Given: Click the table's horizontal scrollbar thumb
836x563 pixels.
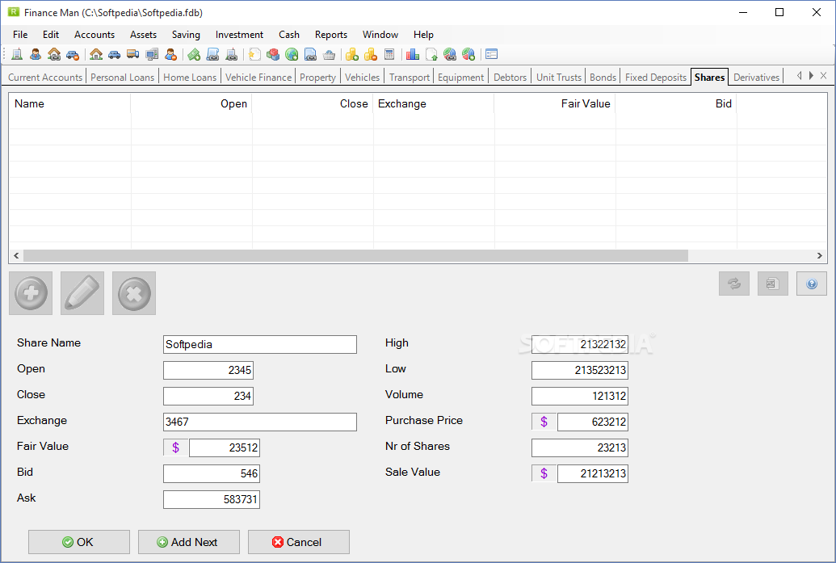Looking at the screenshot, I should [355, 256].
